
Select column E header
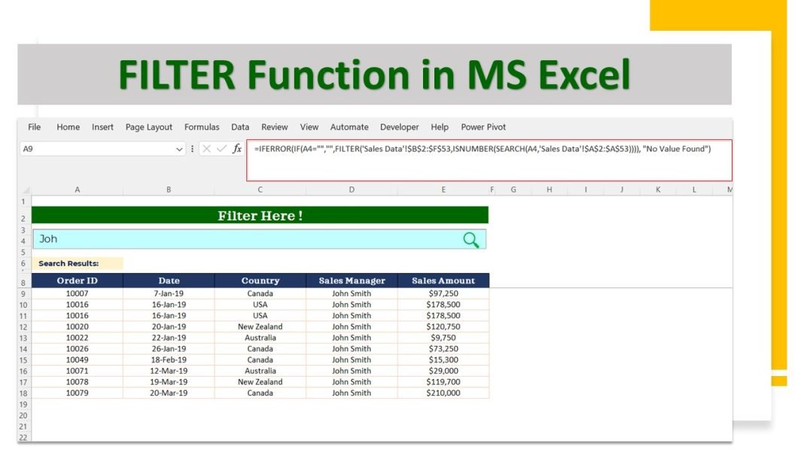click(443, 190)
